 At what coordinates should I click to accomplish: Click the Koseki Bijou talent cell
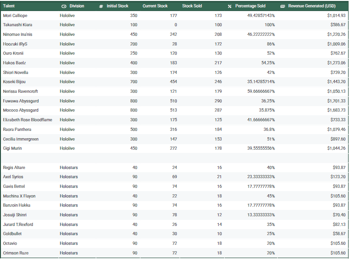point(14,82)
